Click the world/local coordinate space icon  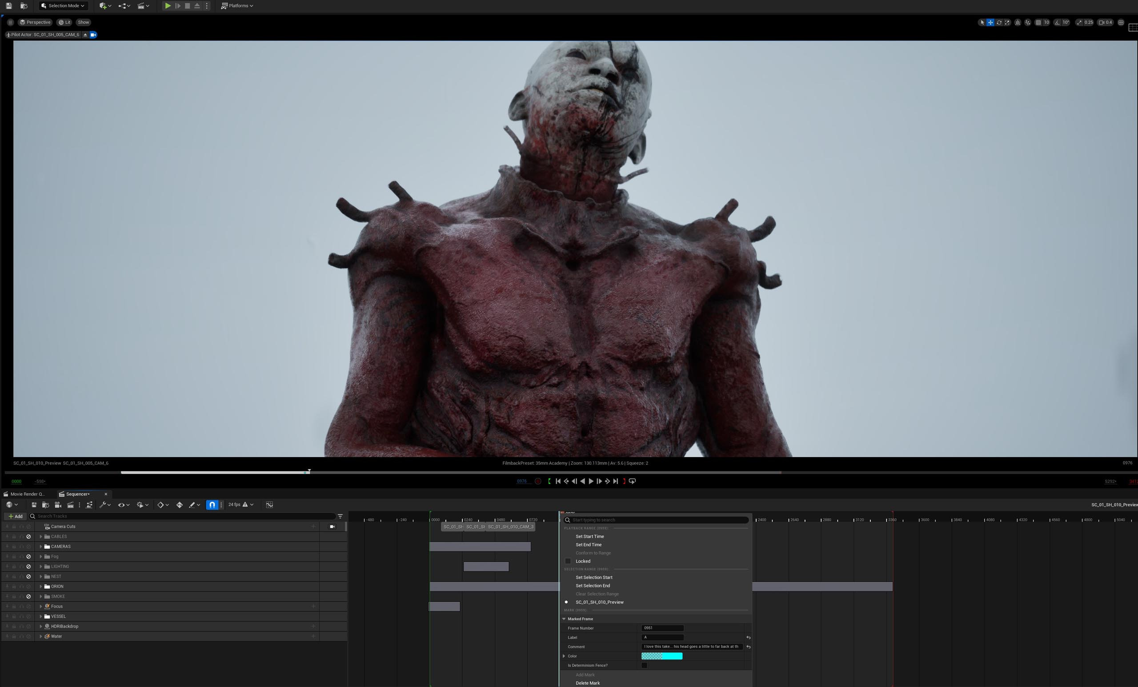(x=1018, y=22)
